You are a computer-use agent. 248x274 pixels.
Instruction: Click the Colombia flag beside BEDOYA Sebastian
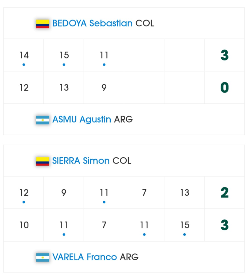(43, 24)
